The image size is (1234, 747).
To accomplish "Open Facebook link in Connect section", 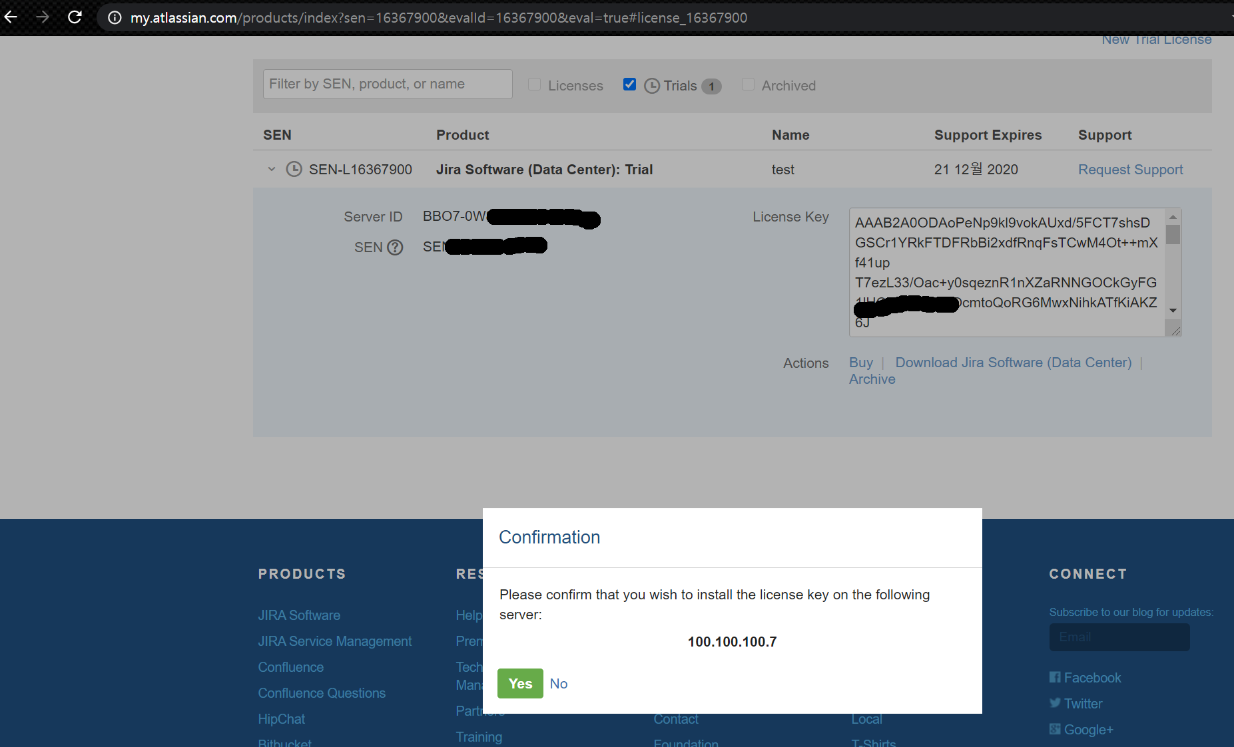I will click(1085, 678).
